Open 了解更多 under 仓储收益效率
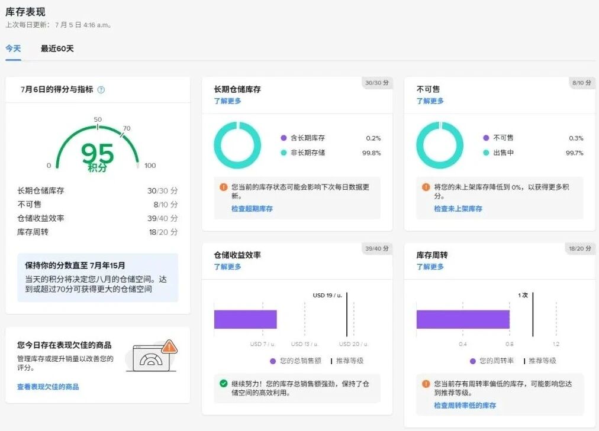This screenshot has width=599, height=431. pos(227,267)
